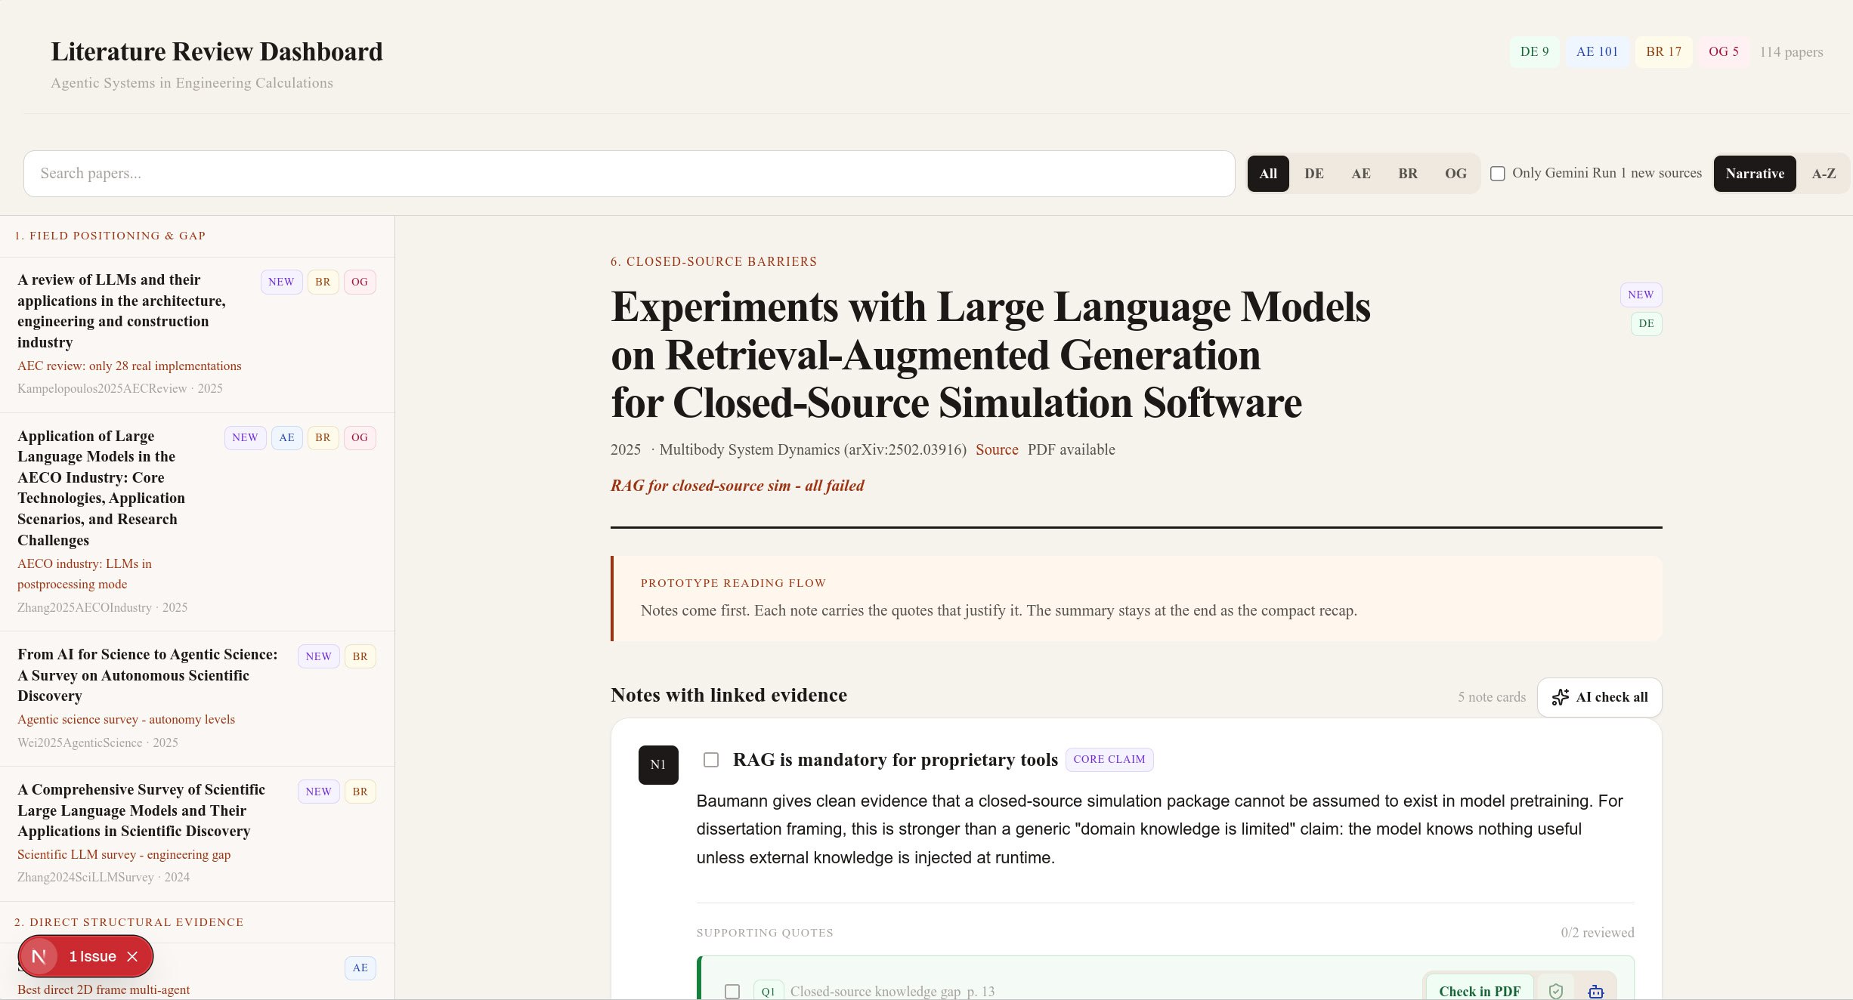Click the sparkle icon in AI check all
The width and height of the screenshot is (1853, 1000).
click(x=1560, y=697)
